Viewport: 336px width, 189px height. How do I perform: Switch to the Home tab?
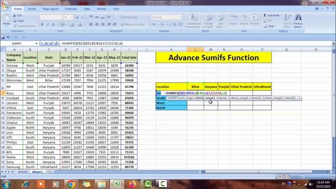(17, 9)
